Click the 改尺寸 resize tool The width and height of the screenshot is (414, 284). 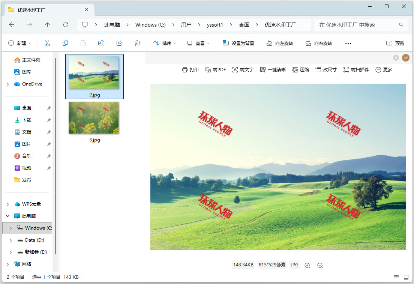[x=326, y=70]
